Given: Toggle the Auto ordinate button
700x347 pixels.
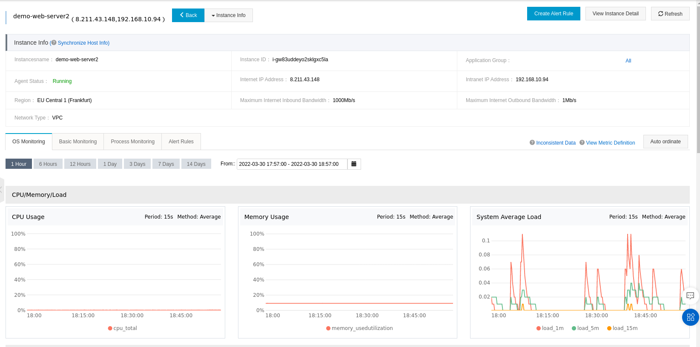Looking at the screenshot, I should [x=666, y=142].
